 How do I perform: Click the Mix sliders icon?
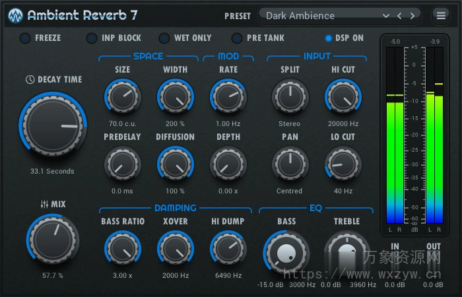[44, 205]
